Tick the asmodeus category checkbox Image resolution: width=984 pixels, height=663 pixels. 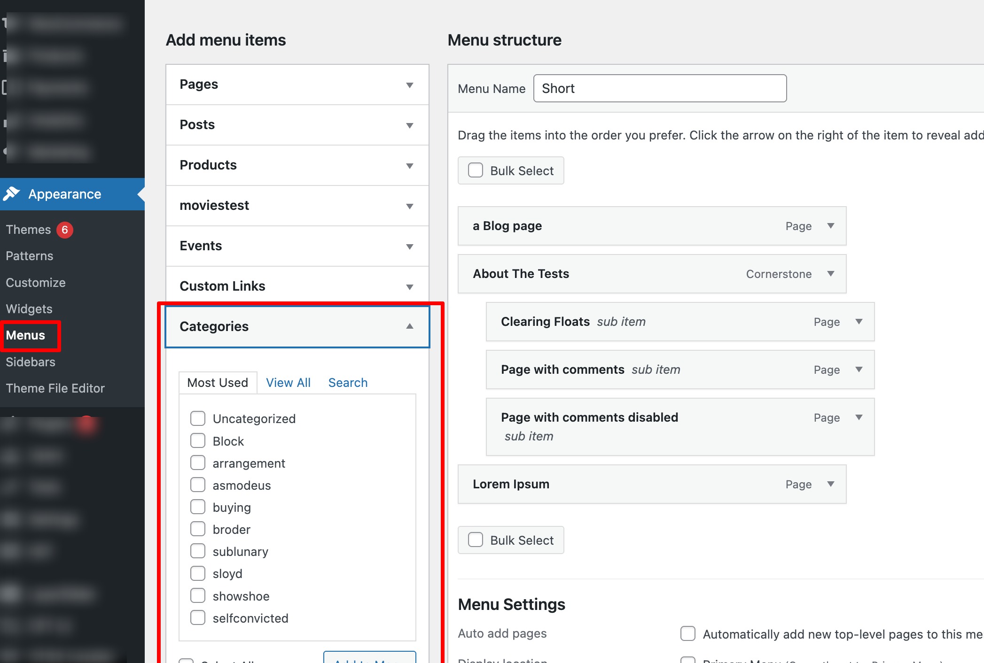click(198, 485)
